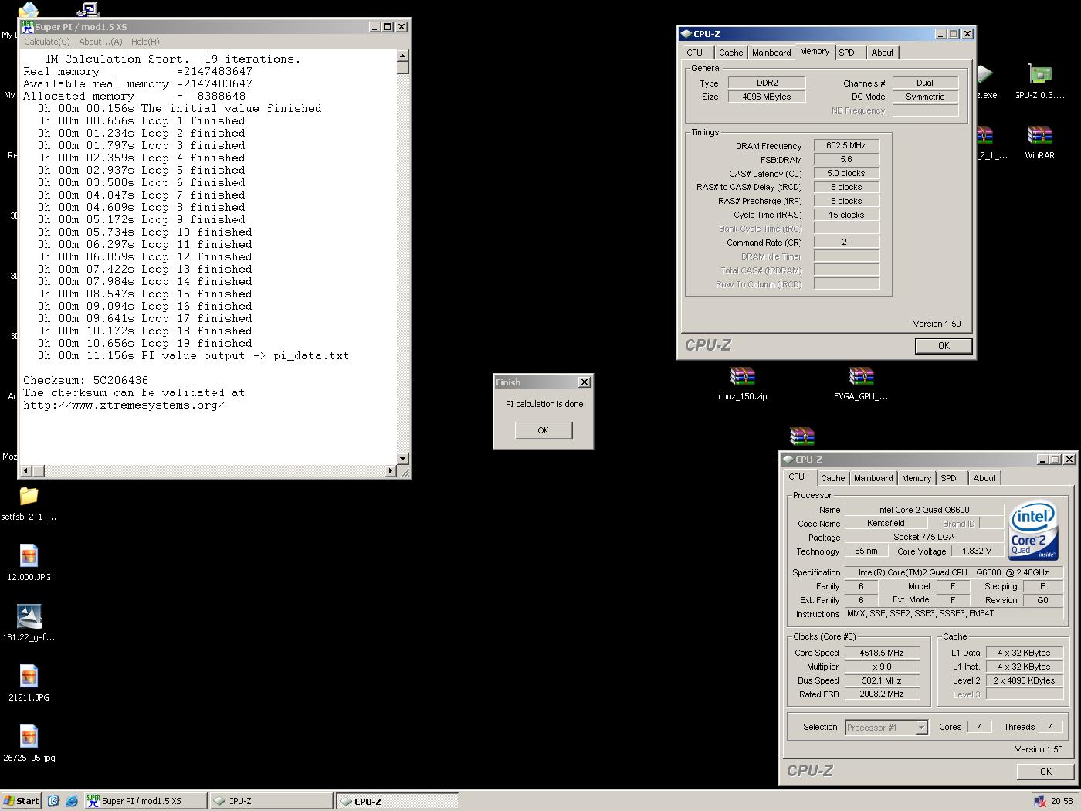Click the taskbar clock showing 20:58

click(1062, 801)
